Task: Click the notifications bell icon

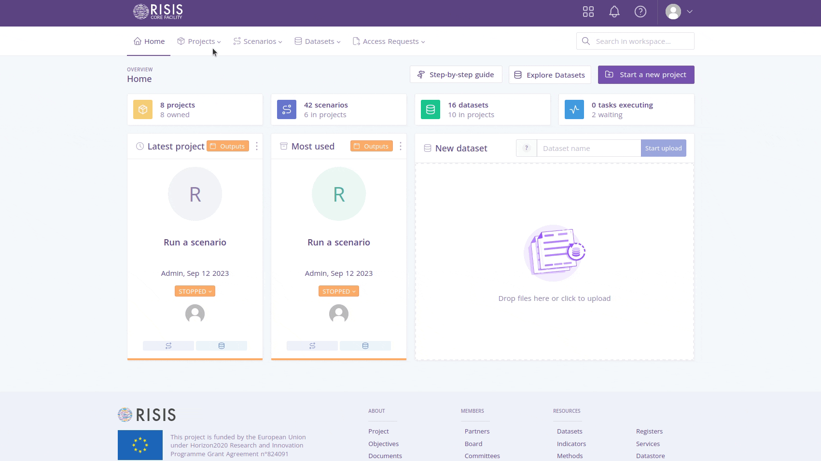Action: [x=614, y=12]
